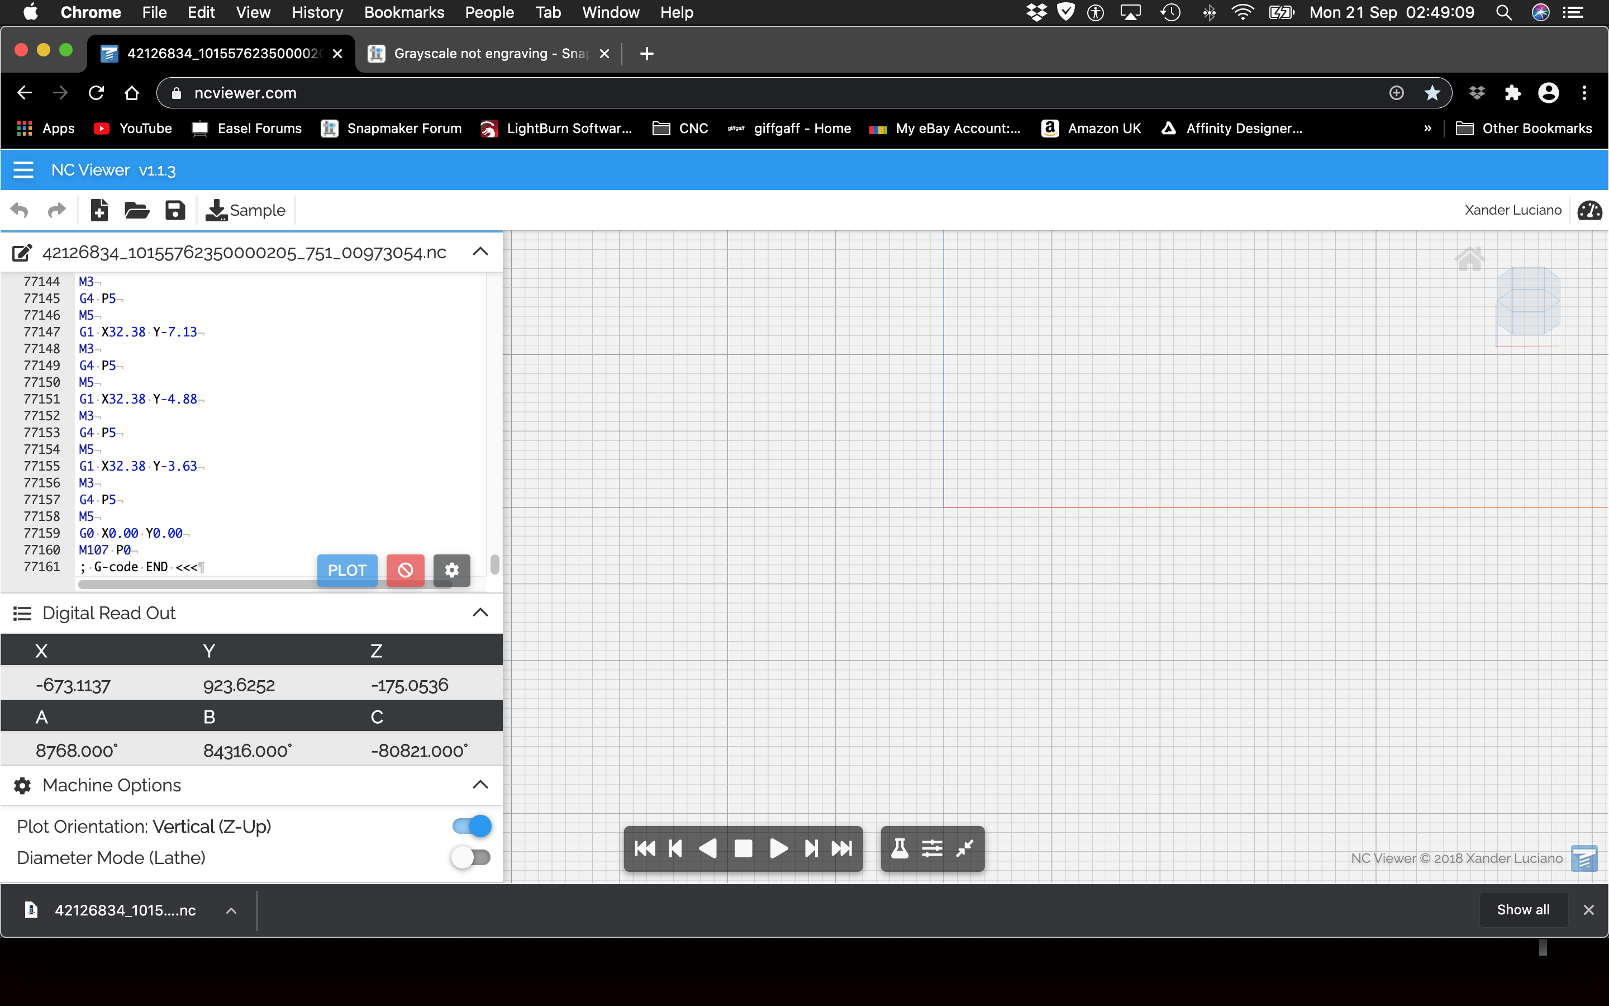
Task: Click the new file icon in toolbar
Action: 99,210
